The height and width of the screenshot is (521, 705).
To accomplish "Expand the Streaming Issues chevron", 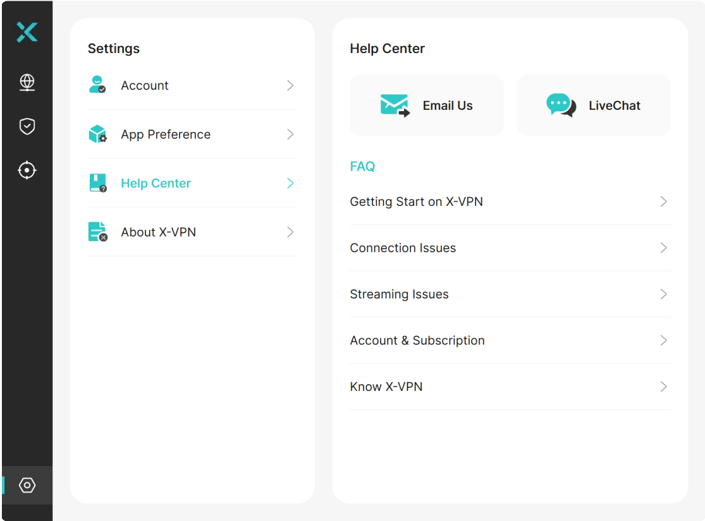I will click(663, 294).
